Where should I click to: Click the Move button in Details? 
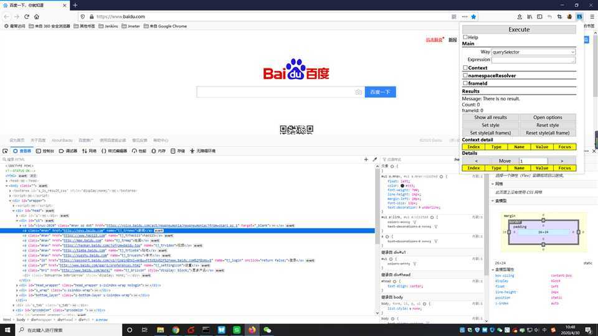pos(505,161)
